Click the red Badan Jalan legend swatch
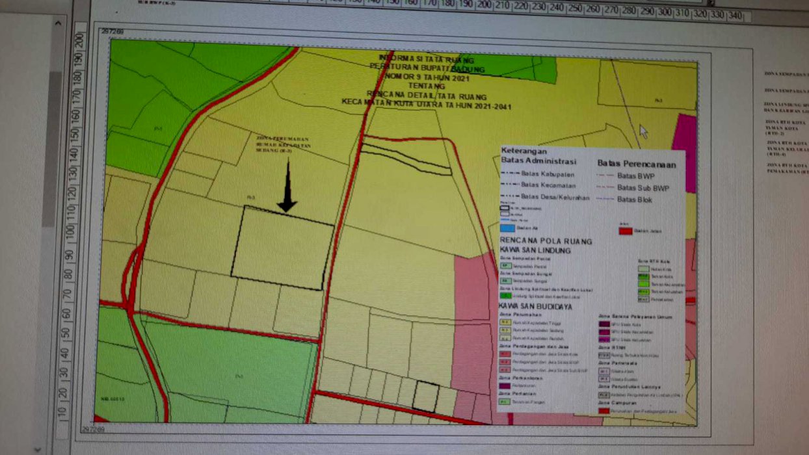This screenshot has width=809, height=455. (x=625, y=229)
